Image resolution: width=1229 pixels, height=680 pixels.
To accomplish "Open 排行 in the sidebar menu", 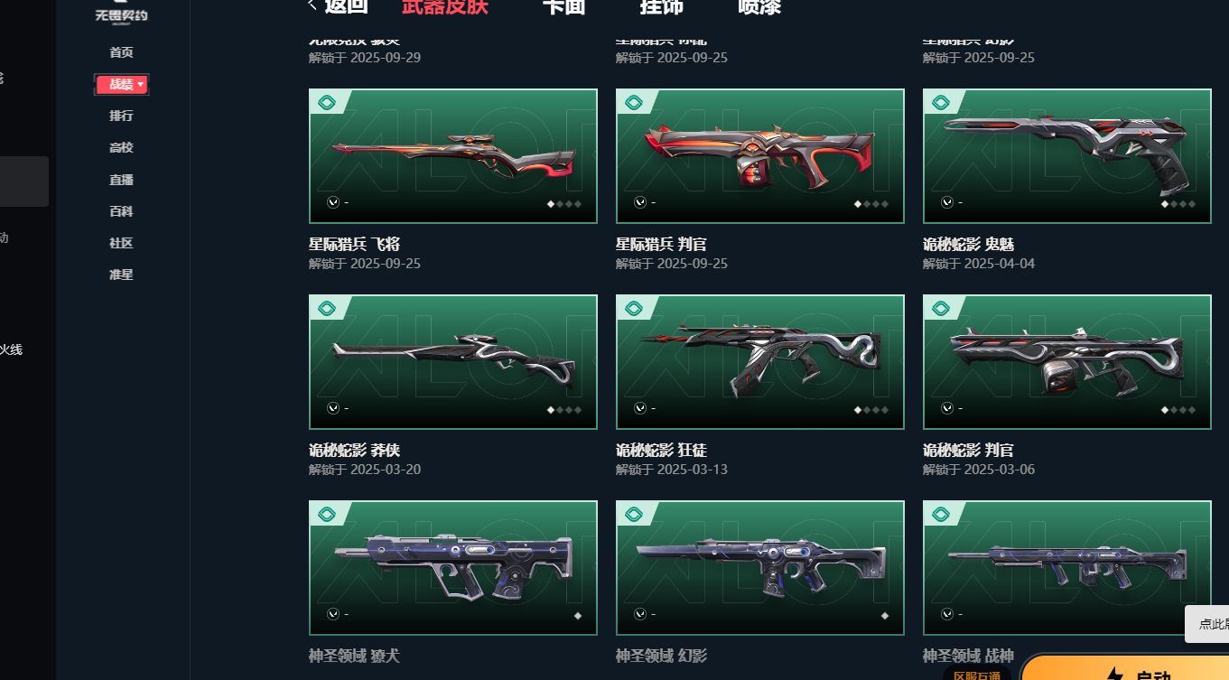I will pyautogui.click(x=121, y=116).
